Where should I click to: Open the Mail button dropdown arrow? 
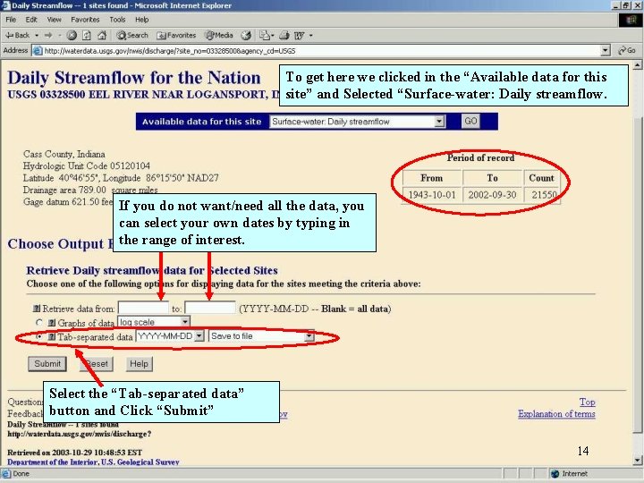point(272,35)
